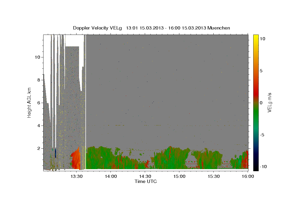Viewport: 307px width, 205px height.
Task: Click the end time '16:00 15.03.2013' in title
Action: point(187,28)
